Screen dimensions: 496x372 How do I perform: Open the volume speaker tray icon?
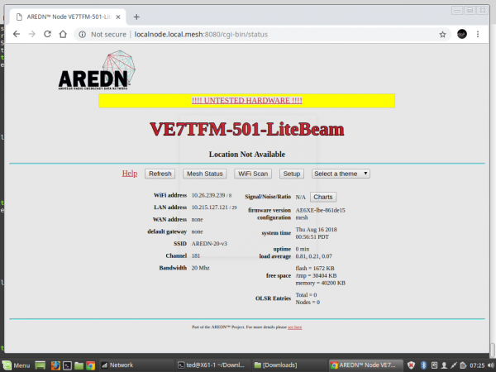pyautogui.click(x=490, y=365)
